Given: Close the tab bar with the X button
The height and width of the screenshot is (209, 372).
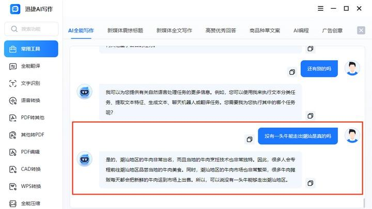Looking at the screenshot, I should [x=361, y=30].
